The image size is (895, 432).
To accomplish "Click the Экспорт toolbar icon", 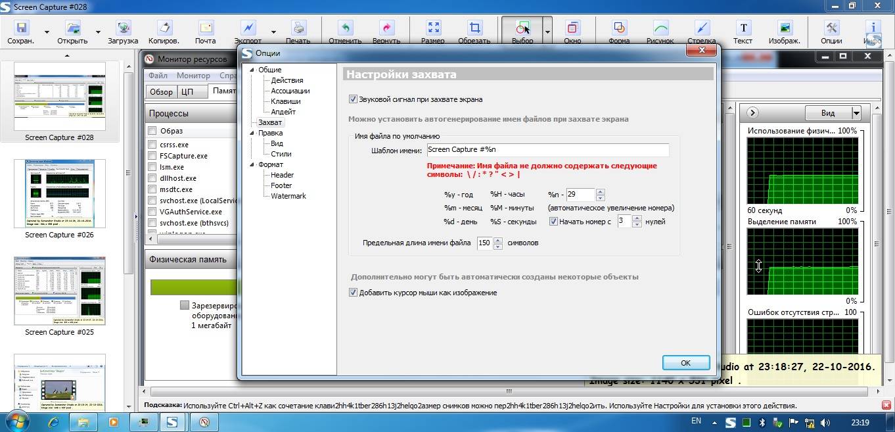I will click(x=248, y=28).
